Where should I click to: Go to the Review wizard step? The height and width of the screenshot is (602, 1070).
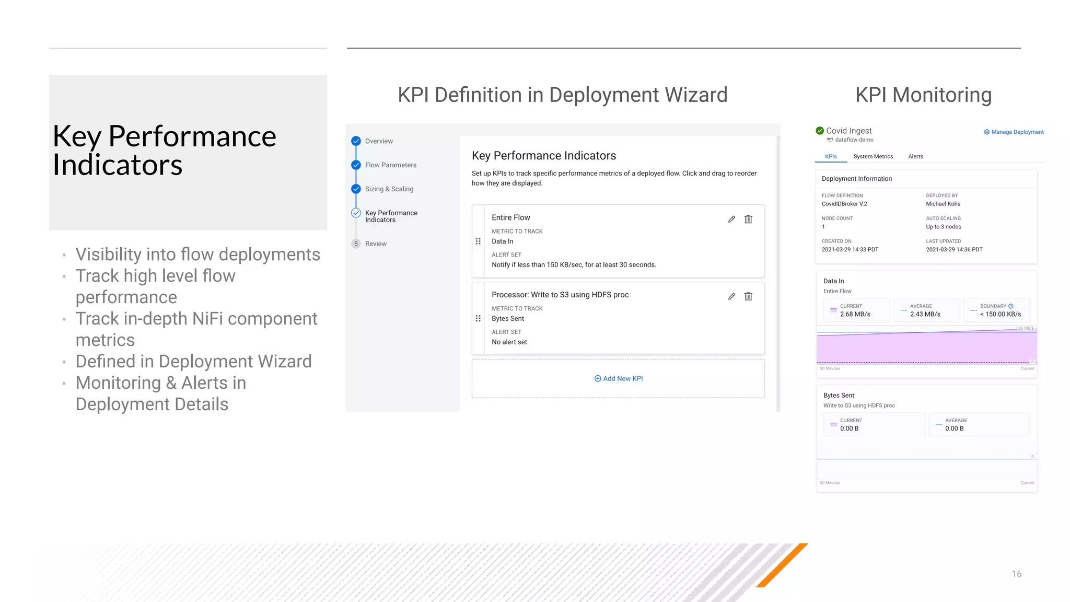376,244
